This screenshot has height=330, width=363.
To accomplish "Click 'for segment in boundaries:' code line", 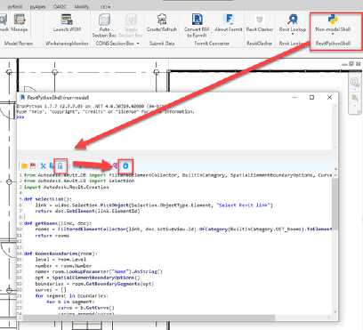I will (x=71, y=296).
